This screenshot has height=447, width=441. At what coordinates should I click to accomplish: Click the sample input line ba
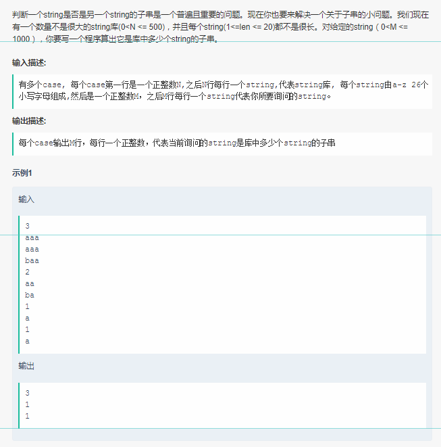[x=30, y=295]
